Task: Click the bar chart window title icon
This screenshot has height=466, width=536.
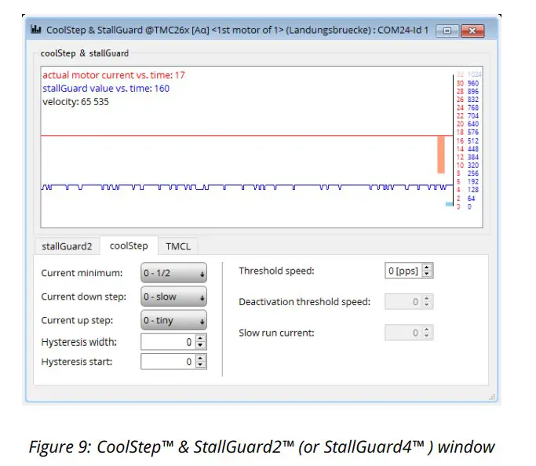Action: click(x=35, y=29)
